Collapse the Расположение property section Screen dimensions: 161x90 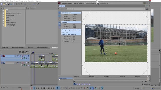point(62,13)
